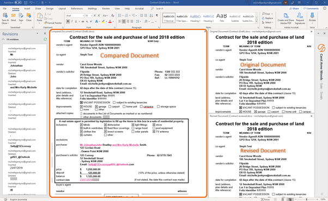Toggle the home unit checkbox in compared document

click(124, 107)
